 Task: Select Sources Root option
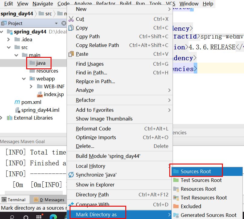(207, 171)
